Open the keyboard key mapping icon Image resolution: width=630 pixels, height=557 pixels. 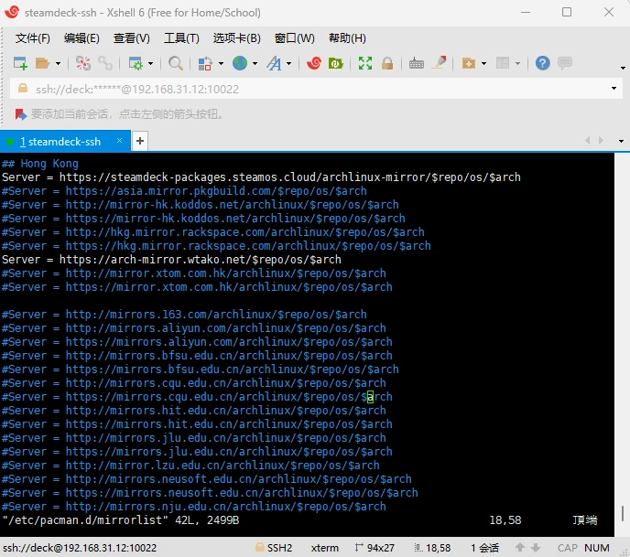click(417, 63)
